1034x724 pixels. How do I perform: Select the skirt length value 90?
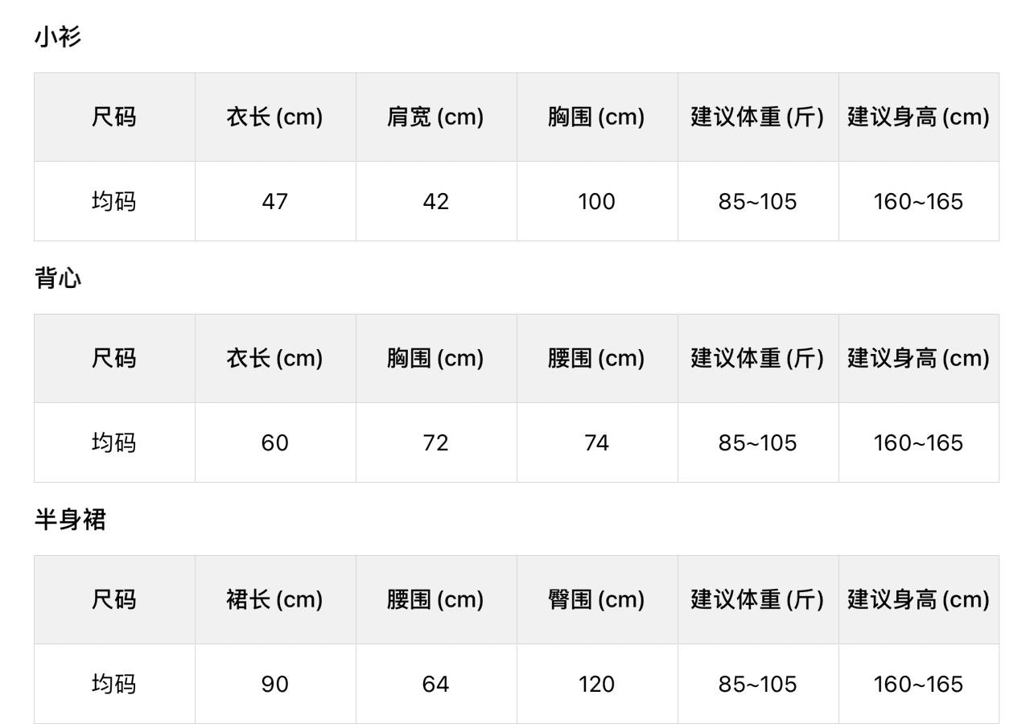click(x=274, y=684)
